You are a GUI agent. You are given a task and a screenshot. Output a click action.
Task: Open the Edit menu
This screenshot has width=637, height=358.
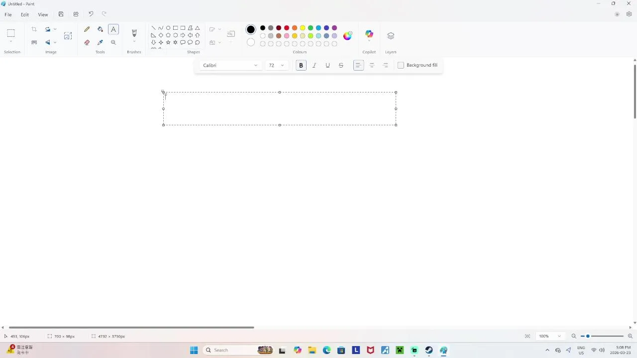(25, 14)
